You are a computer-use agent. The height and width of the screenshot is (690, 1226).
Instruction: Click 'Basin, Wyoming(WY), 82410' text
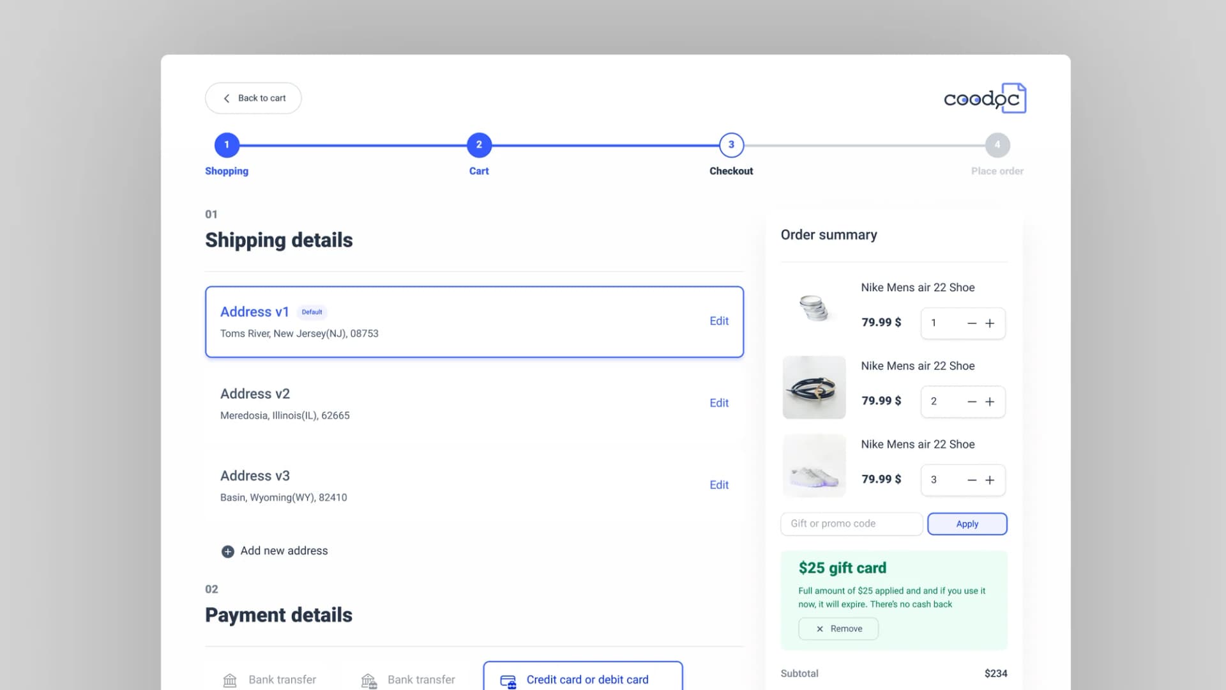coord(284,498)
